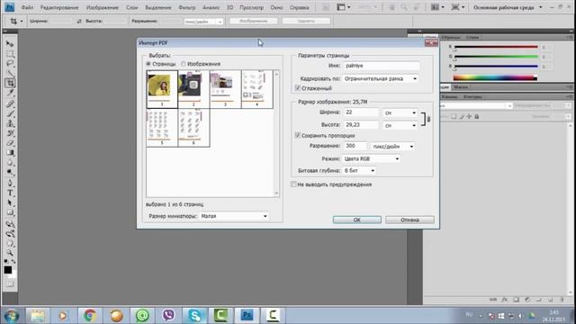Switch to the Контуры tab
Screen dimensions: 576x324
coord(472,96)
